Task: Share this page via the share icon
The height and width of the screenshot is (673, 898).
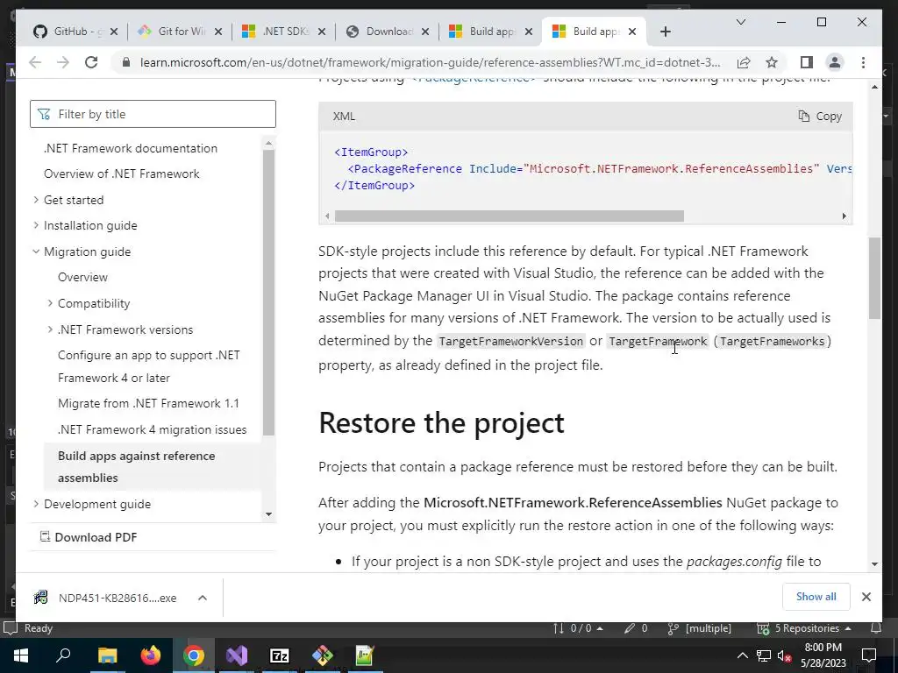Action: pyautogui.click(x=744, y=62)
